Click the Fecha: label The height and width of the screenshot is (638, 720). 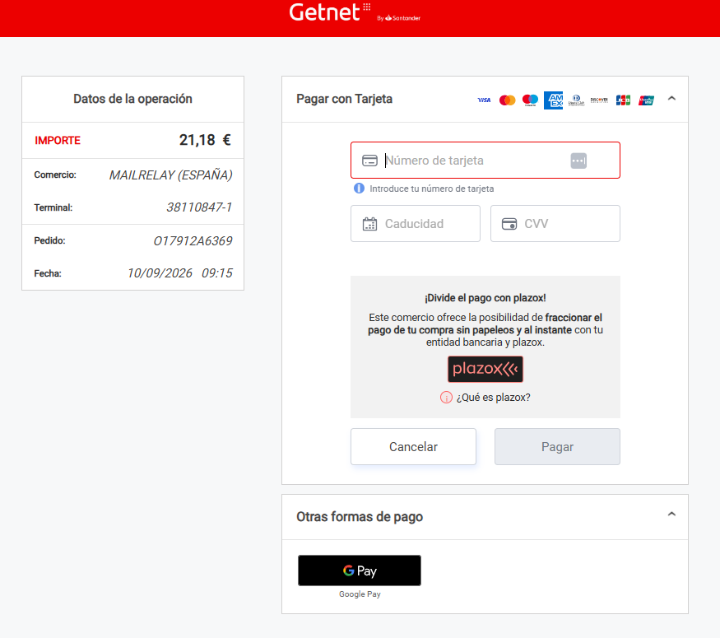48,274
